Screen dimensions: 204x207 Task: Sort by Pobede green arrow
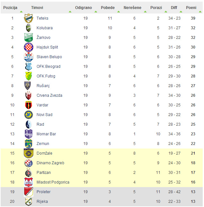[x=119, y=12]
